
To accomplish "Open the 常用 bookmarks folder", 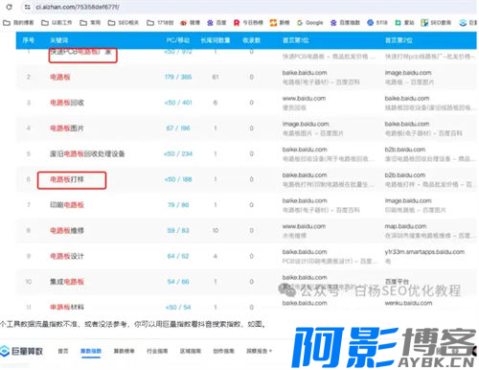I will point(90,23).
